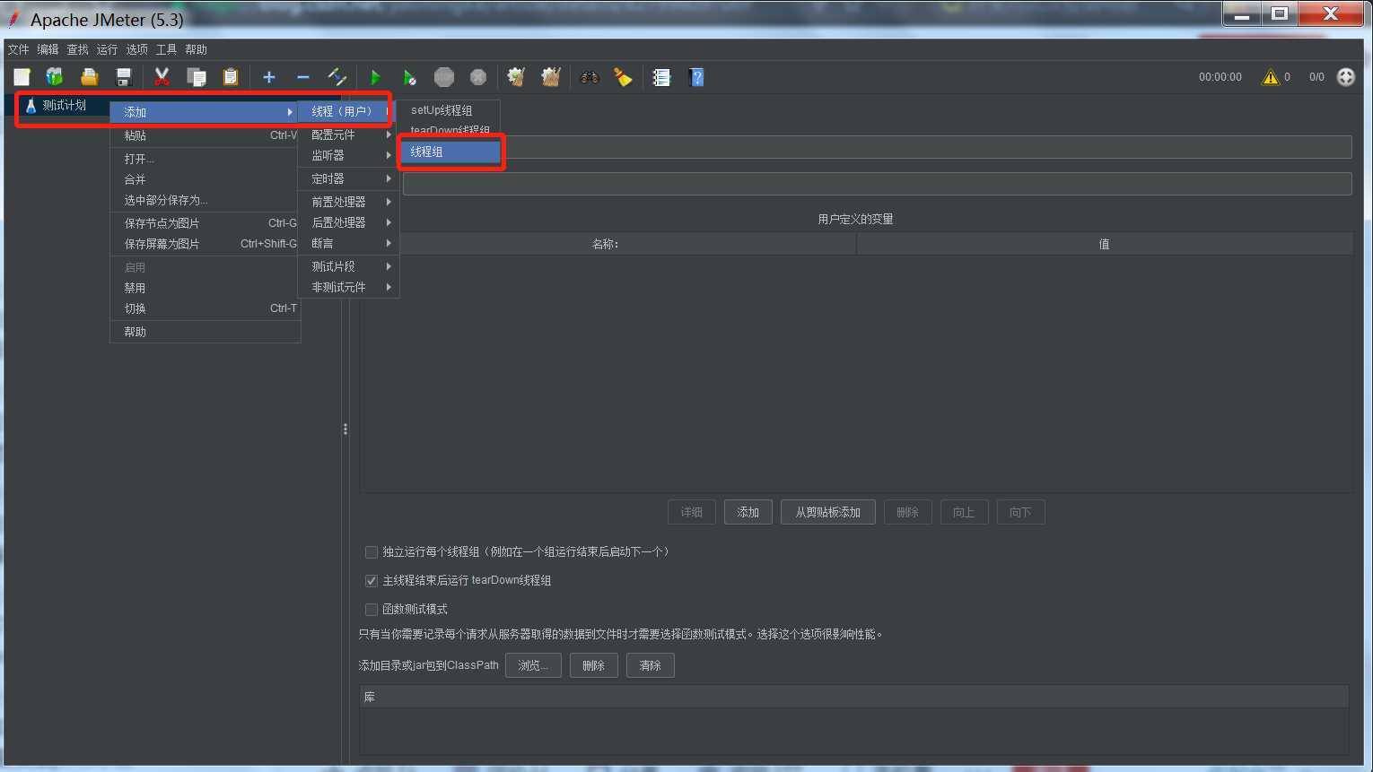Screen dimensions: 1373x772
Task: Open the 文件 menu
Action: [x=18, y=49]
